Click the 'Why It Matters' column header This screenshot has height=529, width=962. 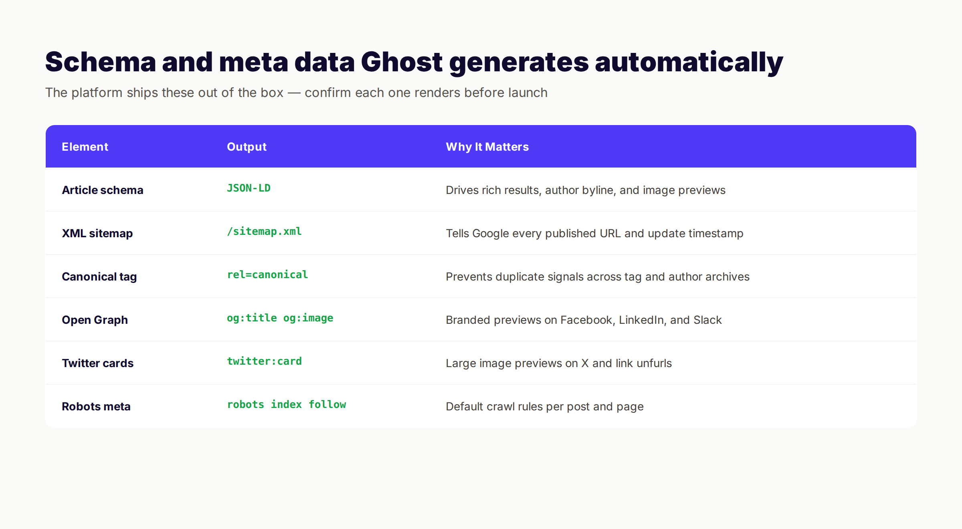487,147
